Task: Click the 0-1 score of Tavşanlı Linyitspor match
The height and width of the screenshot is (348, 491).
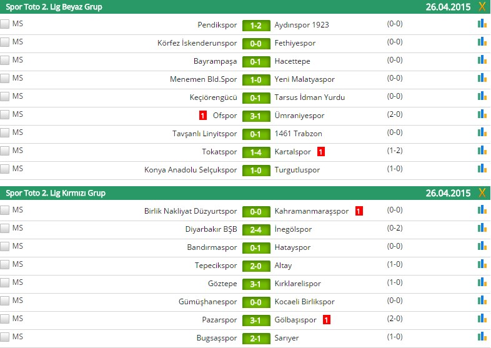Action: (x=255, y=134)
